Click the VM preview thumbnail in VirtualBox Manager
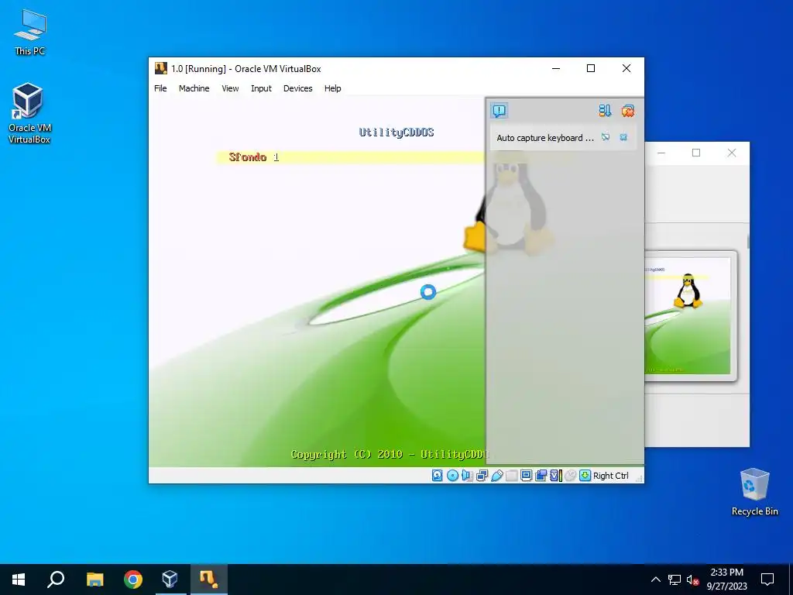The width and height of the screenshot is (793, 595). coord(688,316)
